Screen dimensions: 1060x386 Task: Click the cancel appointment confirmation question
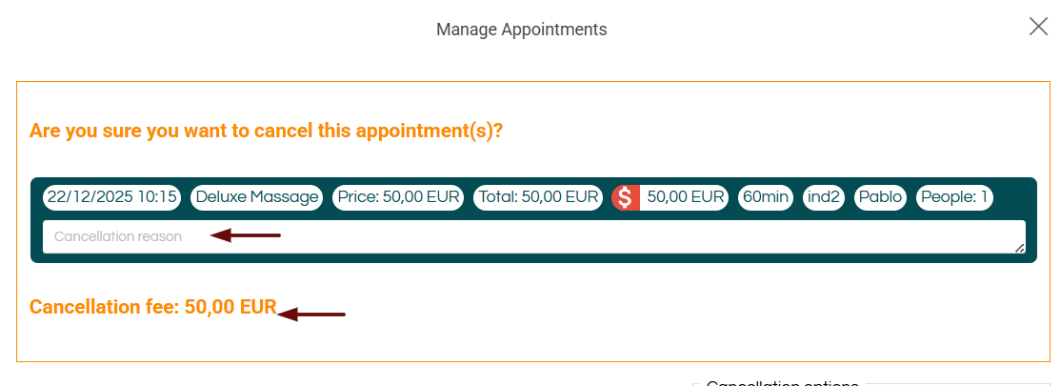coord(266,131)
